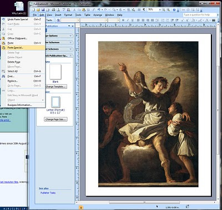Open the Publisher Tasks link
The image size is (222, 210).
pyautogui.click(x=48, y=193)
